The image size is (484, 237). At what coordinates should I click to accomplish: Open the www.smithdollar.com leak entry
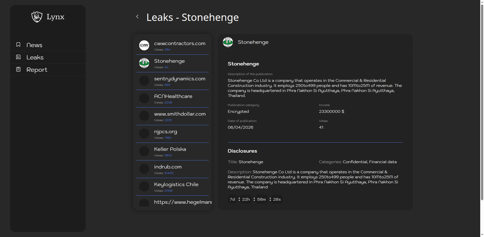pos(172,116)
